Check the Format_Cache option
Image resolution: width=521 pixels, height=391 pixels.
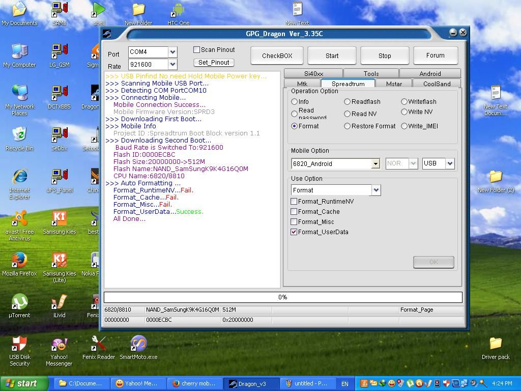pos(294,212)
